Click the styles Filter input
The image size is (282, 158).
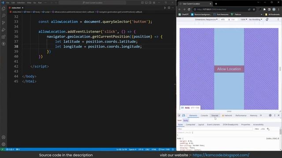point(215,129)
